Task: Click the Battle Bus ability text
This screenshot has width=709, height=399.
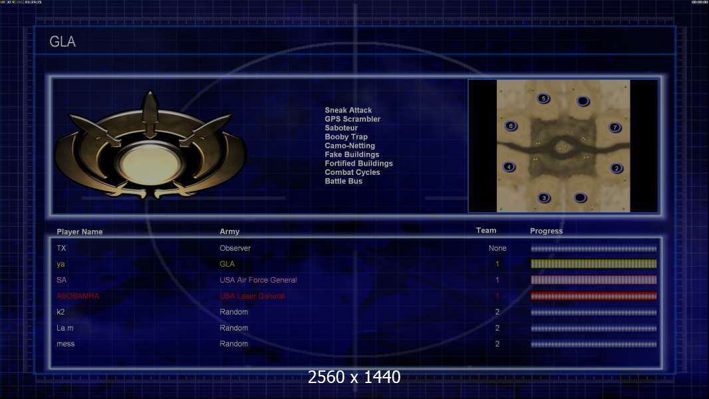Action: pyautogui.click(x=343, y=181)
